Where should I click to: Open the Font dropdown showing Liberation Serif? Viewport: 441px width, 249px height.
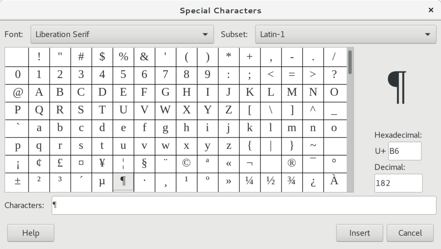122,34
